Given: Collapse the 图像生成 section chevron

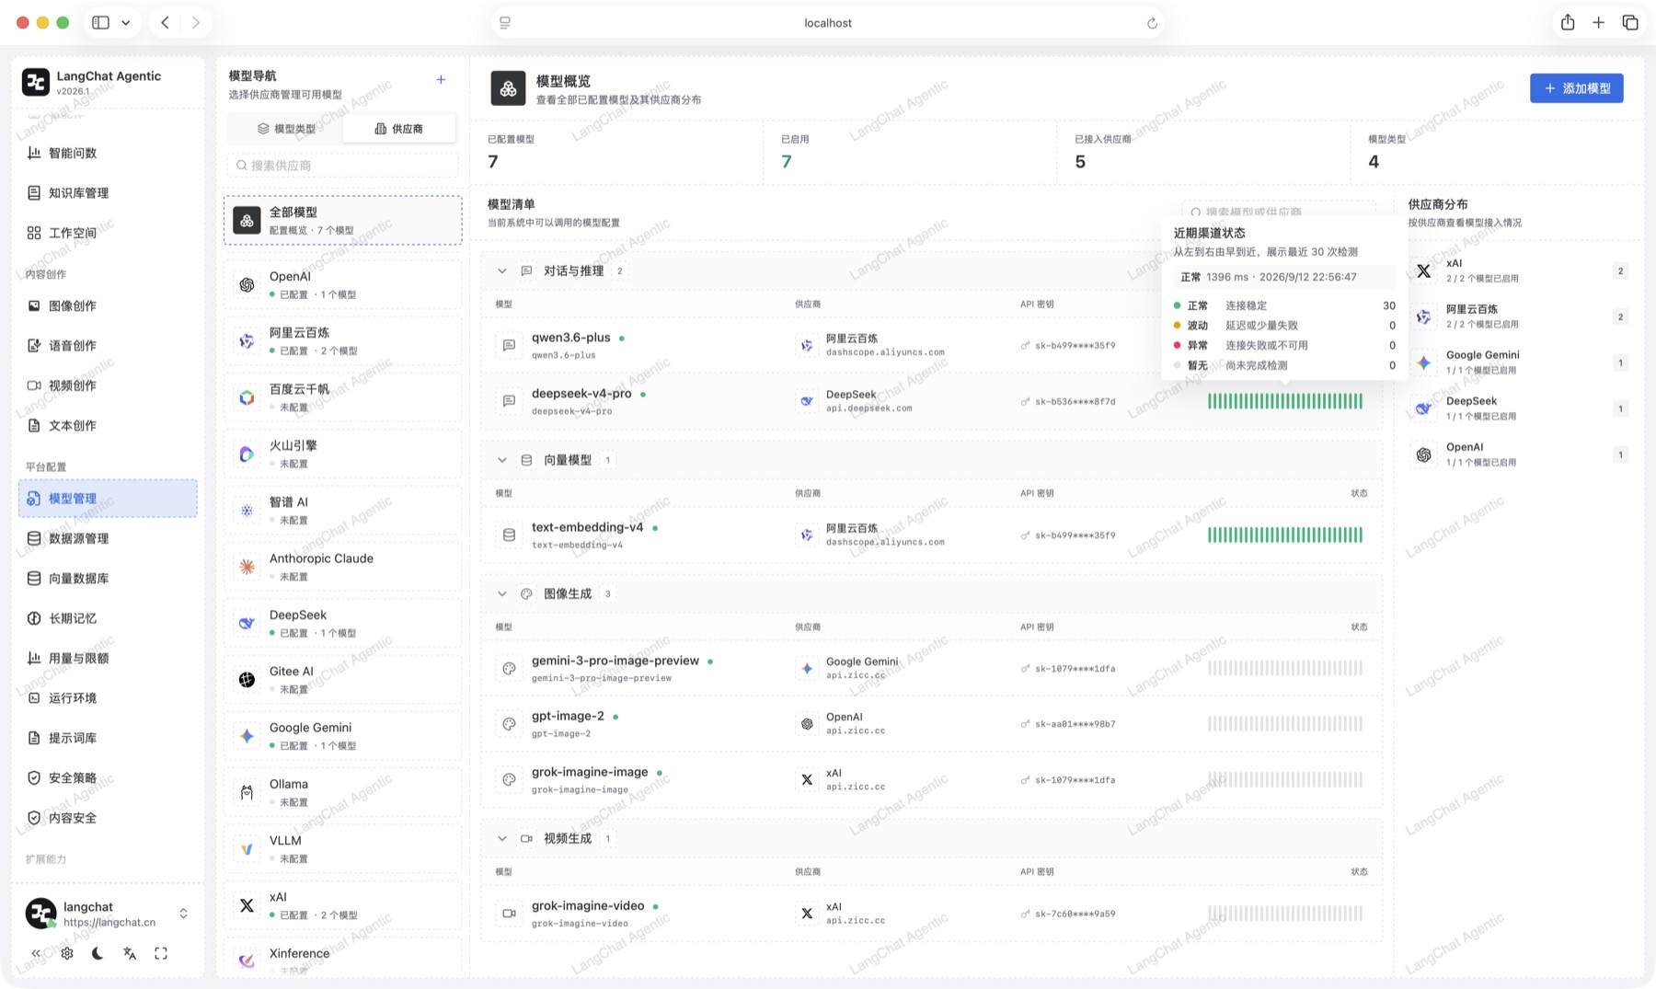Looking at the screenshot, I should click(501, 594).
